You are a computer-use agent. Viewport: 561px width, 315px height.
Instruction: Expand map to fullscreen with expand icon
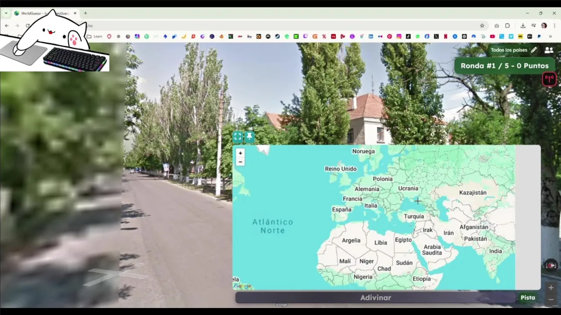pos(238,137)
